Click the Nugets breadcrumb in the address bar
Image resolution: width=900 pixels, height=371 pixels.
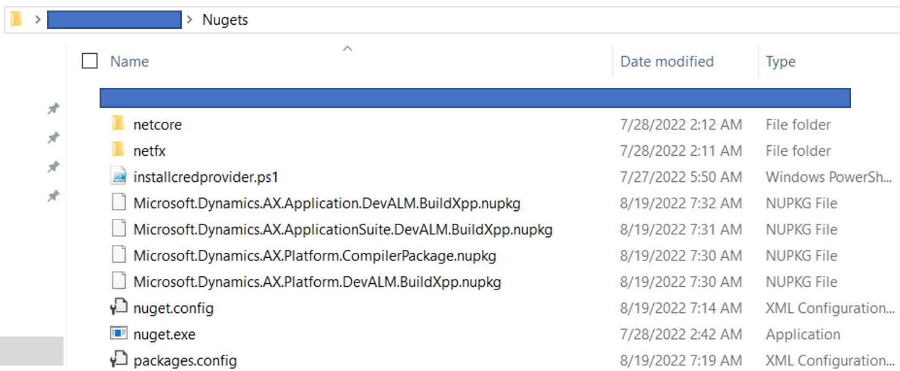coord(225,20)
